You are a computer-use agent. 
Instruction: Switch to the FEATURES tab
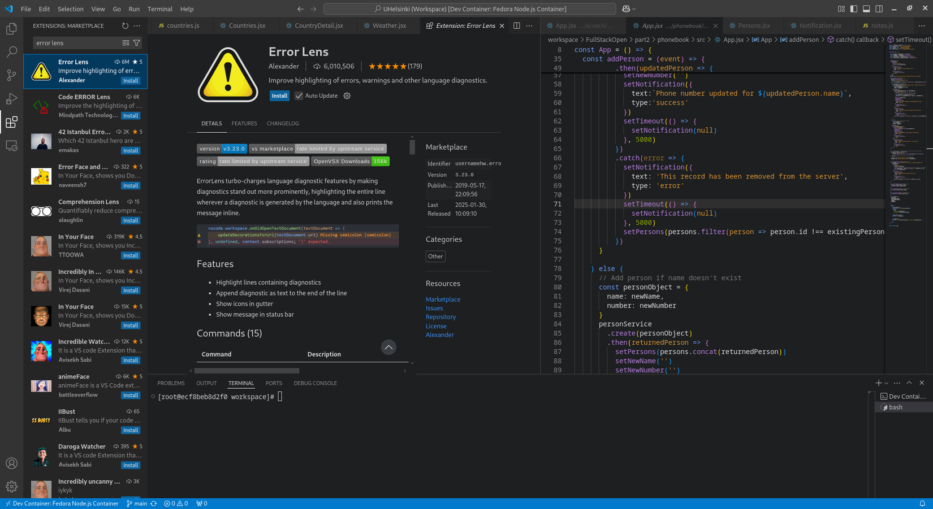pyautogui.click(x=244, y=123)
